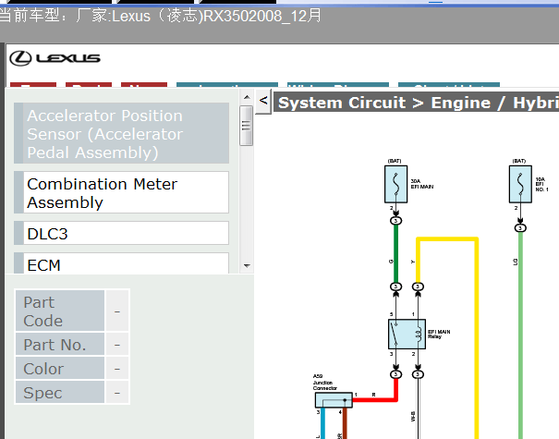Click the A59 Junction Connector label text

[x=325, y=383]
